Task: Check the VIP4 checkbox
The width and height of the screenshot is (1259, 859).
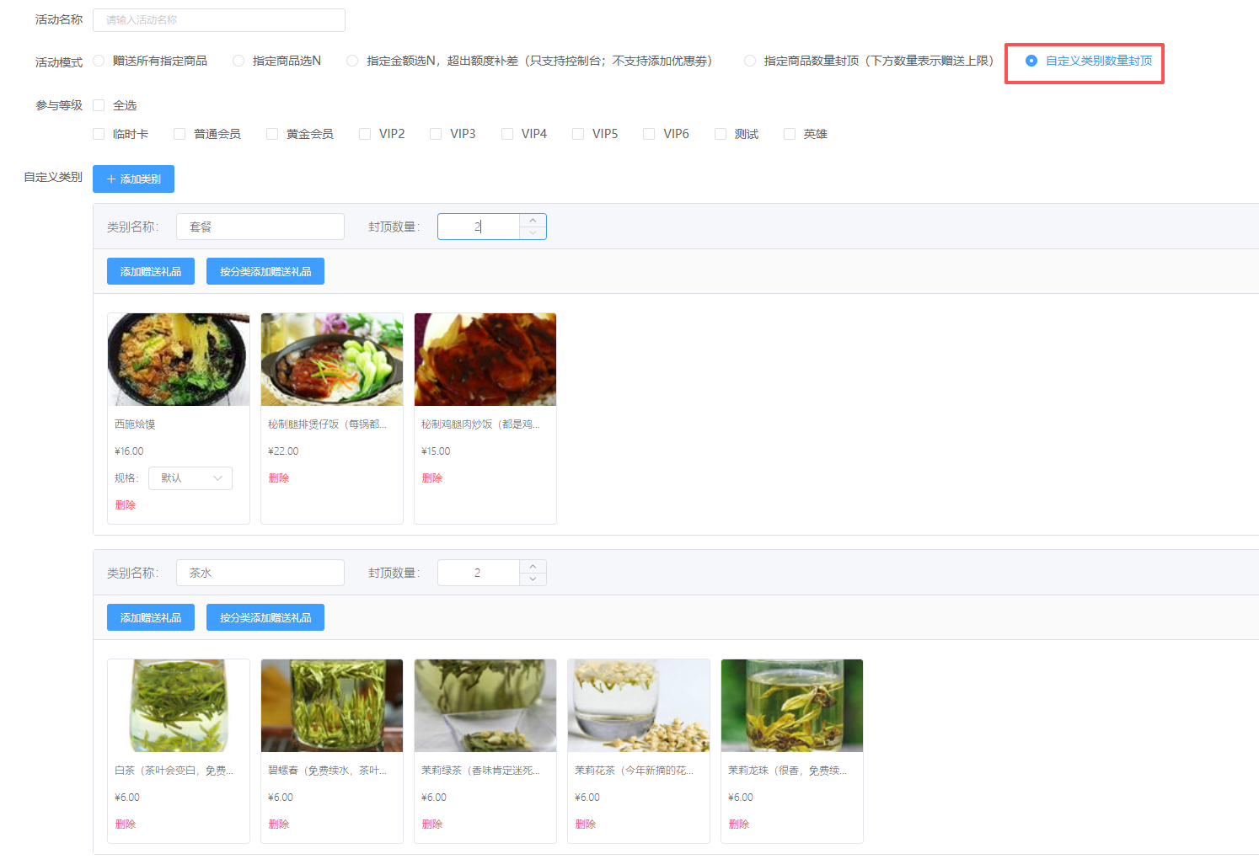Action: [507, 134]
